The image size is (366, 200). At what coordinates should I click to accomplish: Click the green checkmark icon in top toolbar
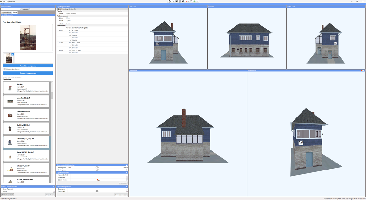coord(194,1)
